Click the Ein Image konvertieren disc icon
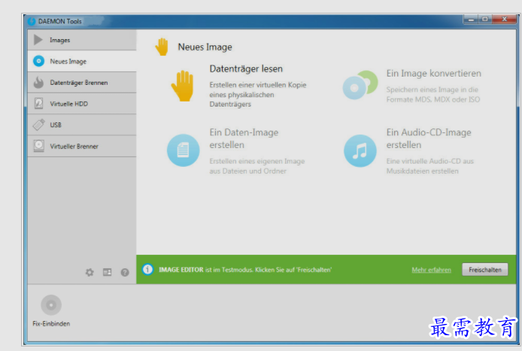522x351 pixels. (x=360, y=85)
